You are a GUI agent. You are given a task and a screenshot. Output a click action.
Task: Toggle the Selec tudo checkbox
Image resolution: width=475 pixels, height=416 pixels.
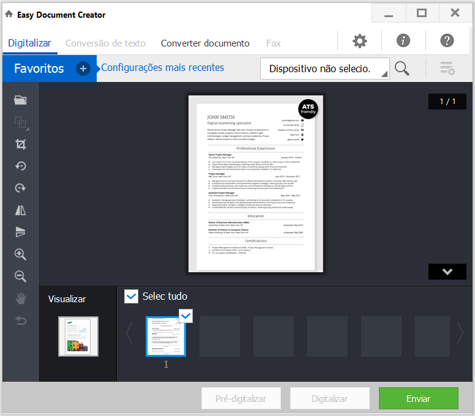[131, 297]
